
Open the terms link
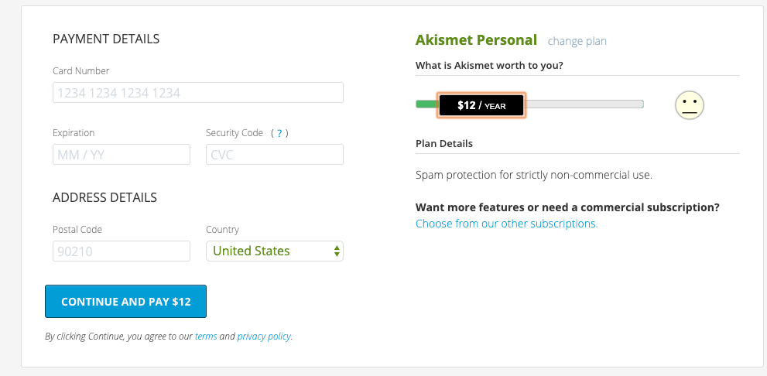[206, 337]
